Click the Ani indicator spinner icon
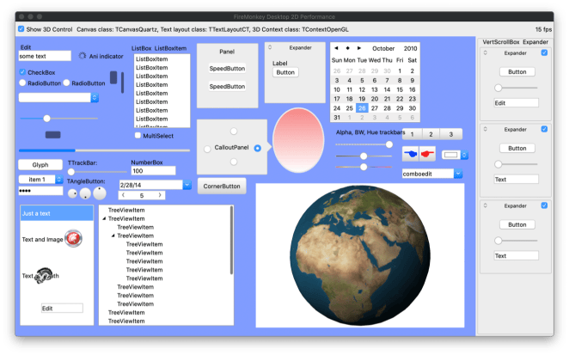569x355 pixels. pyautogui.click(x=83, y=56)
